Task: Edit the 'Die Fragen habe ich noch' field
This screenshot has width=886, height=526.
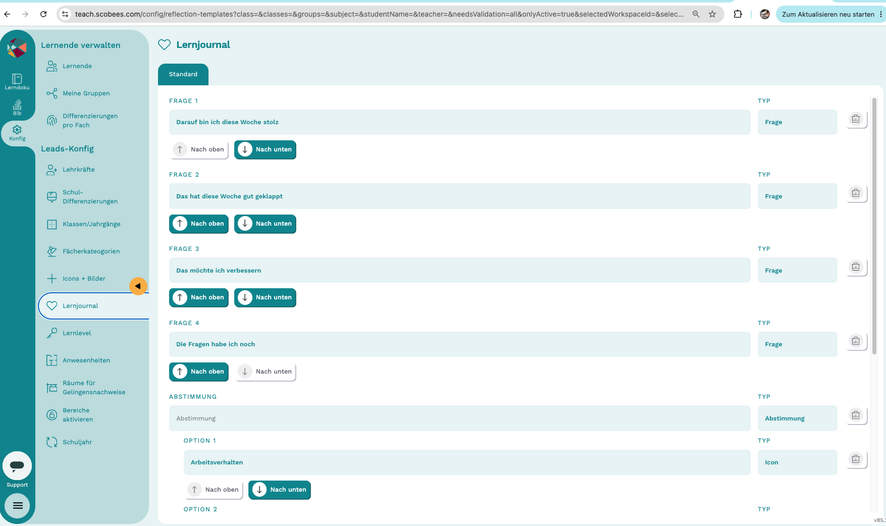Action: pos(459,344)
